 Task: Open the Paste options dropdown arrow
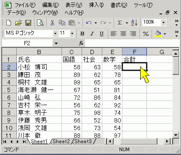point(79,23)
